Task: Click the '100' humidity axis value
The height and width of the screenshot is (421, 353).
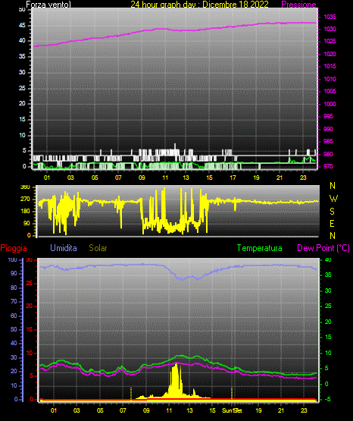Action: pyautogui.click(x=12, y=259)
